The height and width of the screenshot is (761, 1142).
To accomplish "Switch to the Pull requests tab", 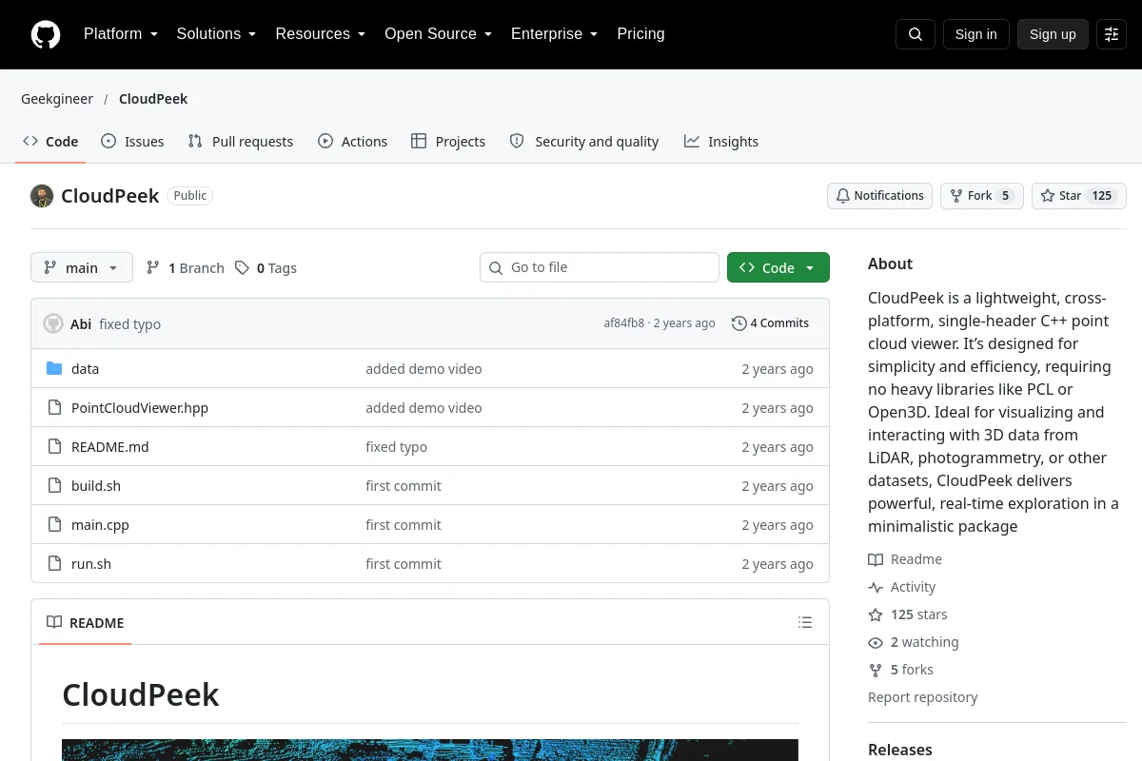I will tap(241, 141).
